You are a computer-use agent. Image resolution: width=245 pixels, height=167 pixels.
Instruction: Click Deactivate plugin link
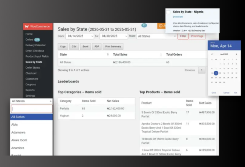(178, 17)
